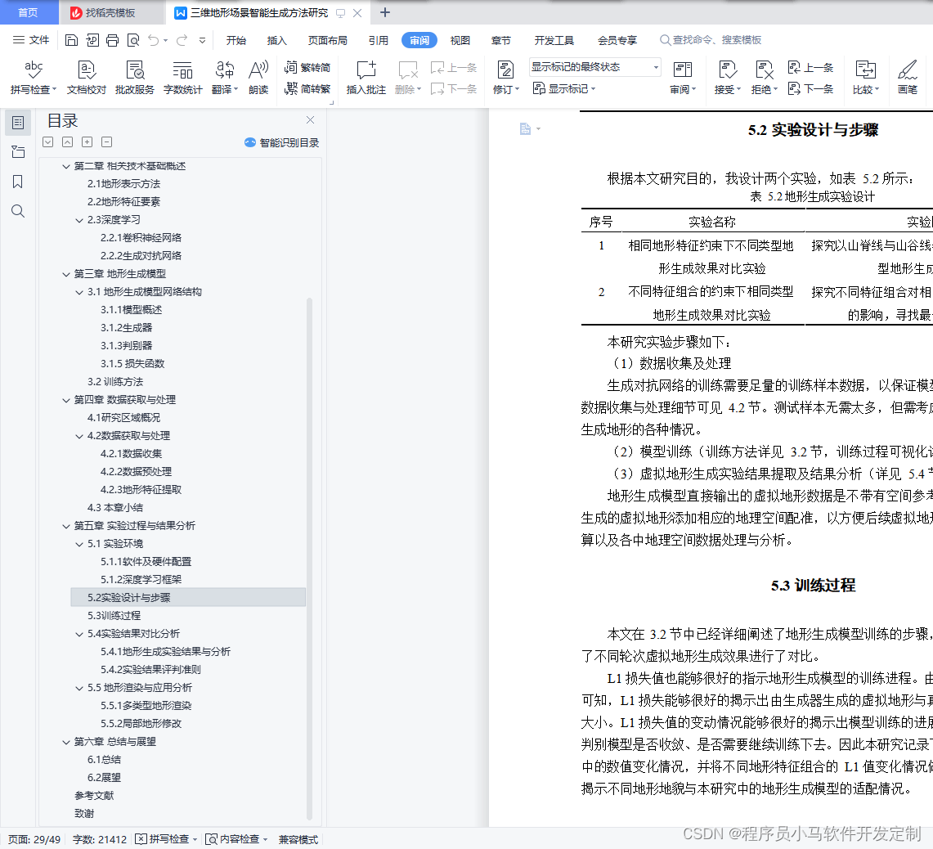Switch to the 插入 ribbon tab
This screenshot has height=849, width=933.
click(x=276, y=40)
